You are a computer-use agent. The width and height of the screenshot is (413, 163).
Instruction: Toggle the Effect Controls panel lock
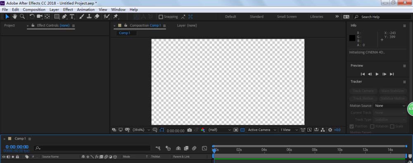click(x=33, y=26)
